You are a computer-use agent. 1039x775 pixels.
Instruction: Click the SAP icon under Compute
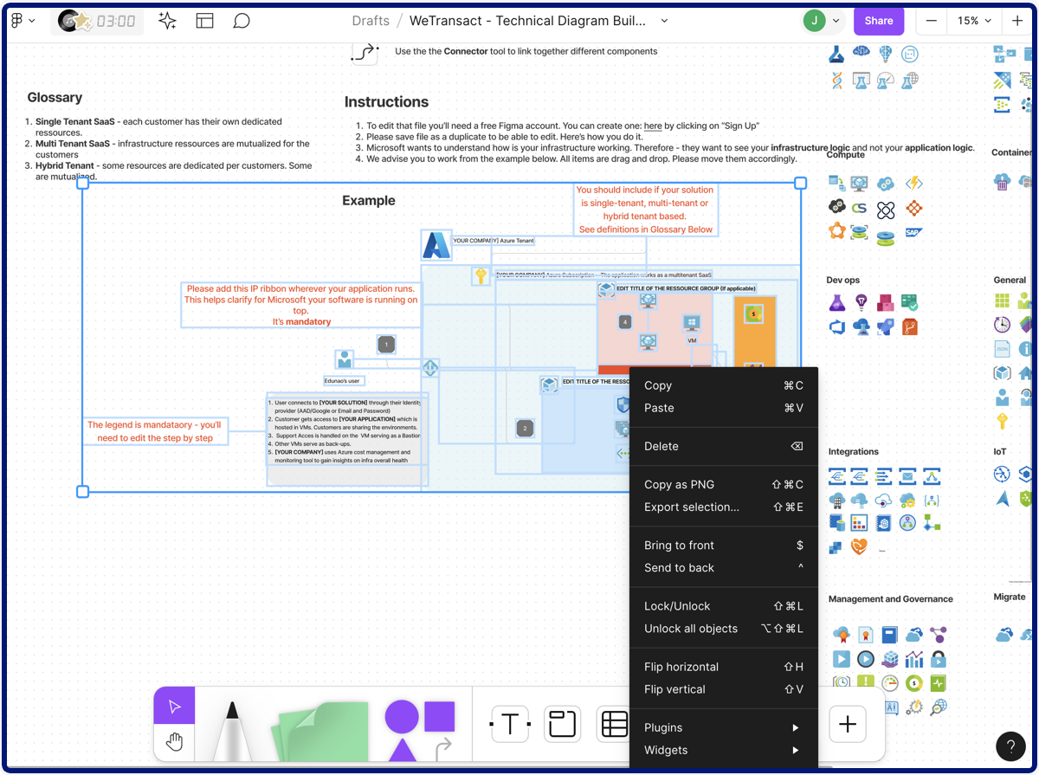click(912, 232)
